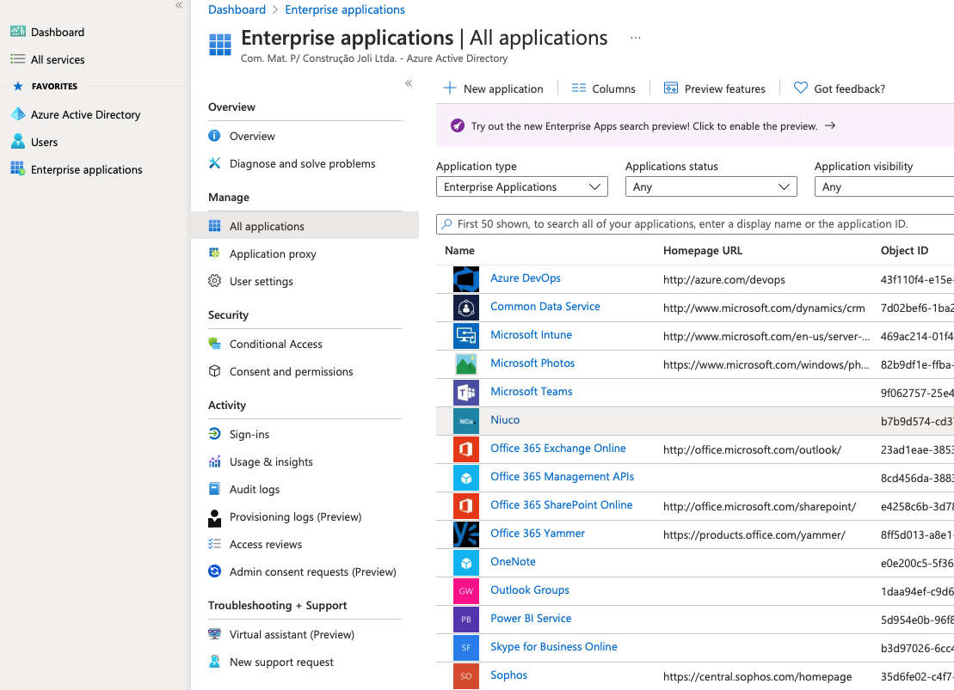Click the application search input field
This screenshot has width=954, height=690.
(x=695, y=223)
